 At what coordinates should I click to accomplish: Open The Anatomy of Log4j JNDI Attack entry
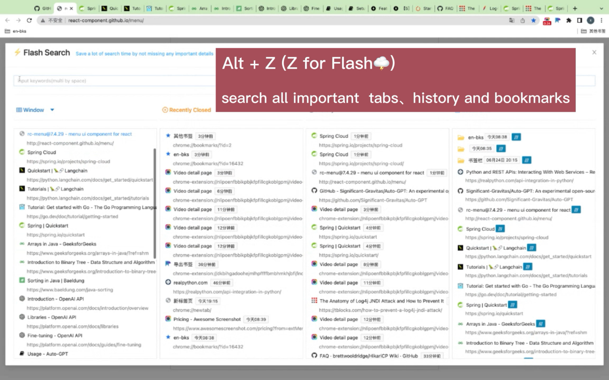[x=381, y=301]
